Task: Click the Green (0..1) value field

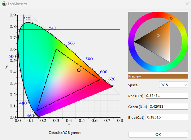Action: click(x=166, y=107)
